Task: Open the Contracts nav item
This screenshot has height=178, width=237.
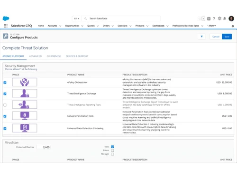Action: (122, 26)
